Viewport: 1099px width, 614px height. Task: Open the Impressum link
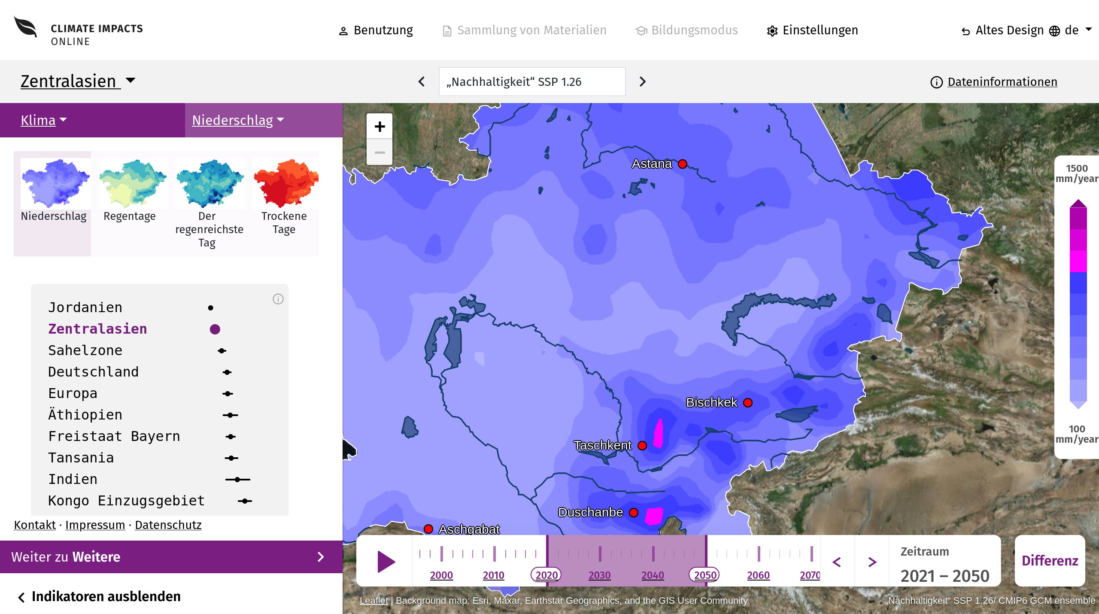(x=95, y=525)
